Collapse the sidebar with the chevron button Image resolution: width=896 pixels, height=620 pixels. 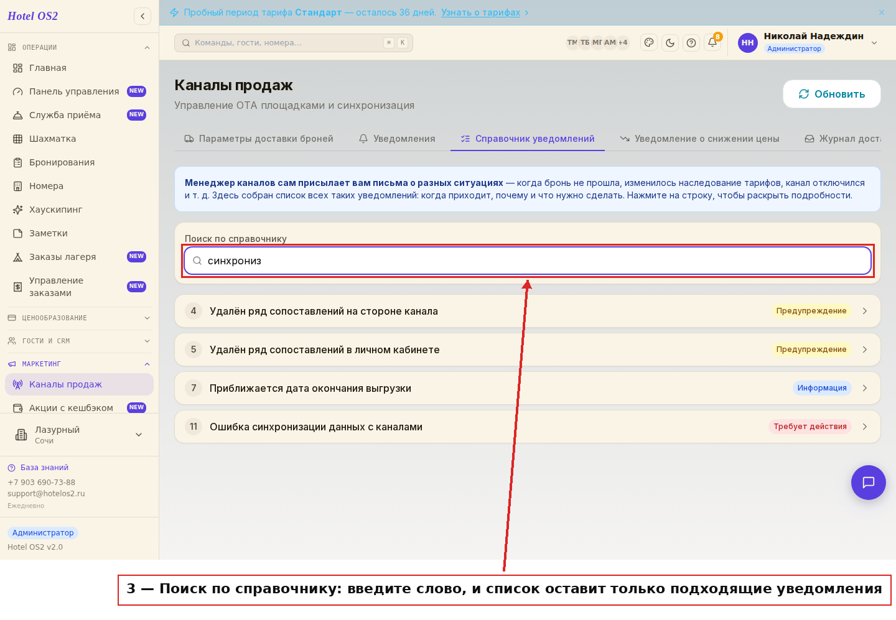coord(142,16)
